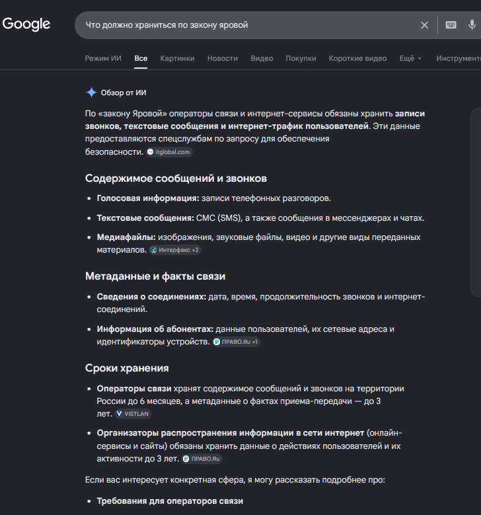Open the VISTLAN source chip

(x=133, y=414)
